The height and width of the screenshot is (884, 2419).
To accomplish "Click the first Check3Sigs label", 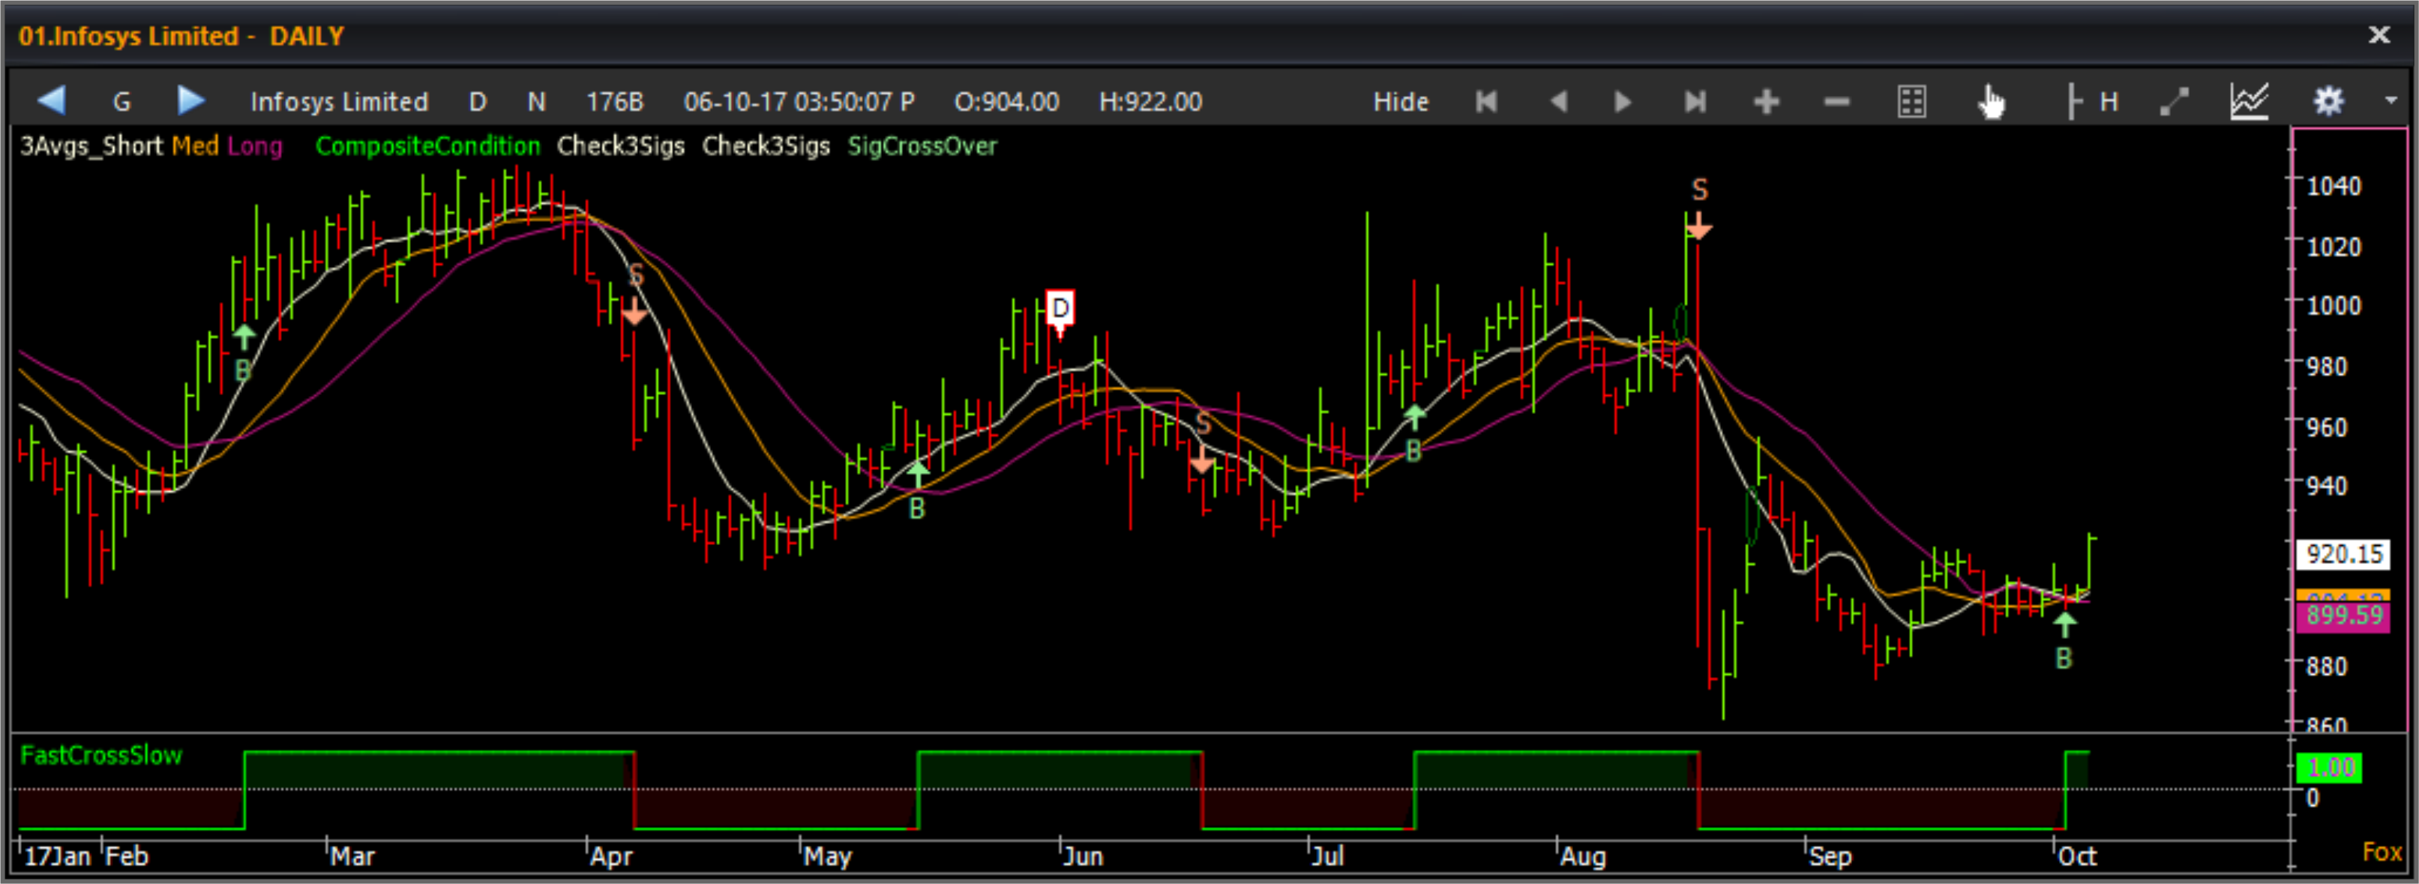I will (621, 146).
